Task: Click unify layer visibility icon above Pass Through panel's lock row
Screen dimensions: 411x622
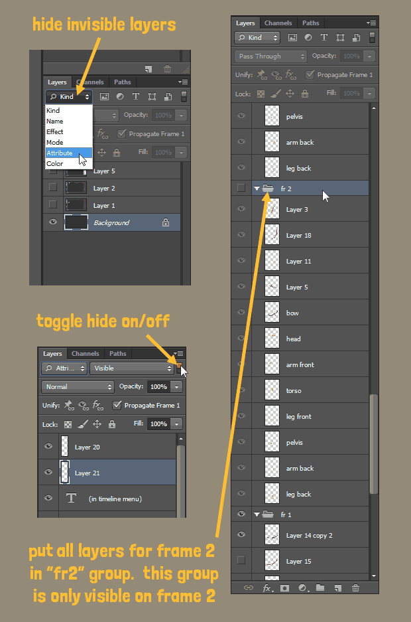Action: click(276, 75)
